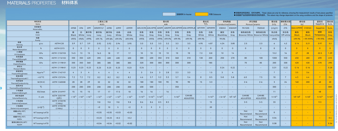The height and width of the screenshot is (131, 338).
Task: Click material number 'ESDA59'
Action: tap(233, 28)
